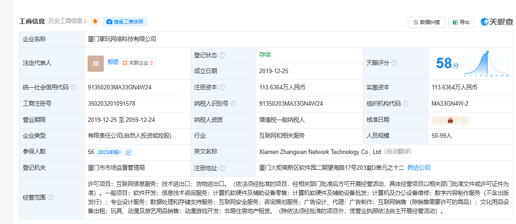Click the 天眼查 logo

[497, 22]
